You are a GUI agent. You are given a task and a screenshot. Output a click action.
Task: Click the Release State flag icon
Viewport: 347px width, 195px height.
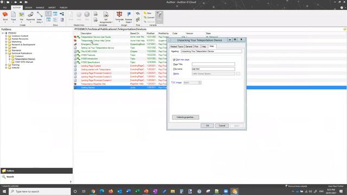tap(129, 15)
